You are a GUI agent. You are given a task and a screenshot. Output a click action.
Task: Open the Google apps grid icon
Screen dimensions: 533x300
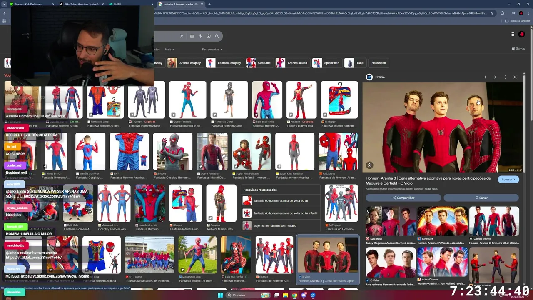coord(512,34)
